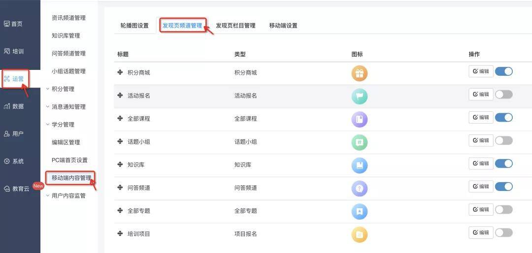The image size is (532, 253).
Task: Open 数据 in the left navigation
Action: (14, 106)
